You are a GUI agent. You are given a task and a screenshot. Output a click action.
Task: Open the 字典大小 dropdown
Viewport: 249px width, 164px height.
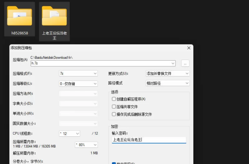(x=78, y=104)
